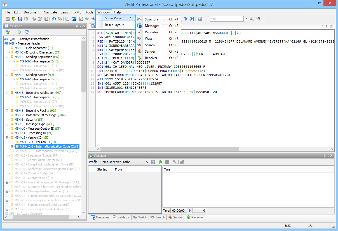Click the toolbar icon left of Find box

pos(200,19)
